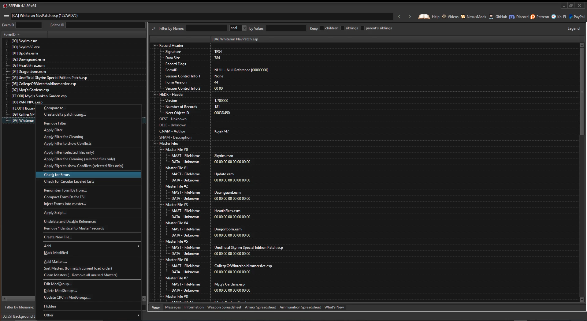Select Create New File... entry
This screenshot has height=321, width=587.
88,237
